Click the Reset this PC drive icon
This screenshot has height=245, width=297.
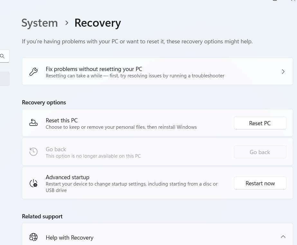click(33, 123)
